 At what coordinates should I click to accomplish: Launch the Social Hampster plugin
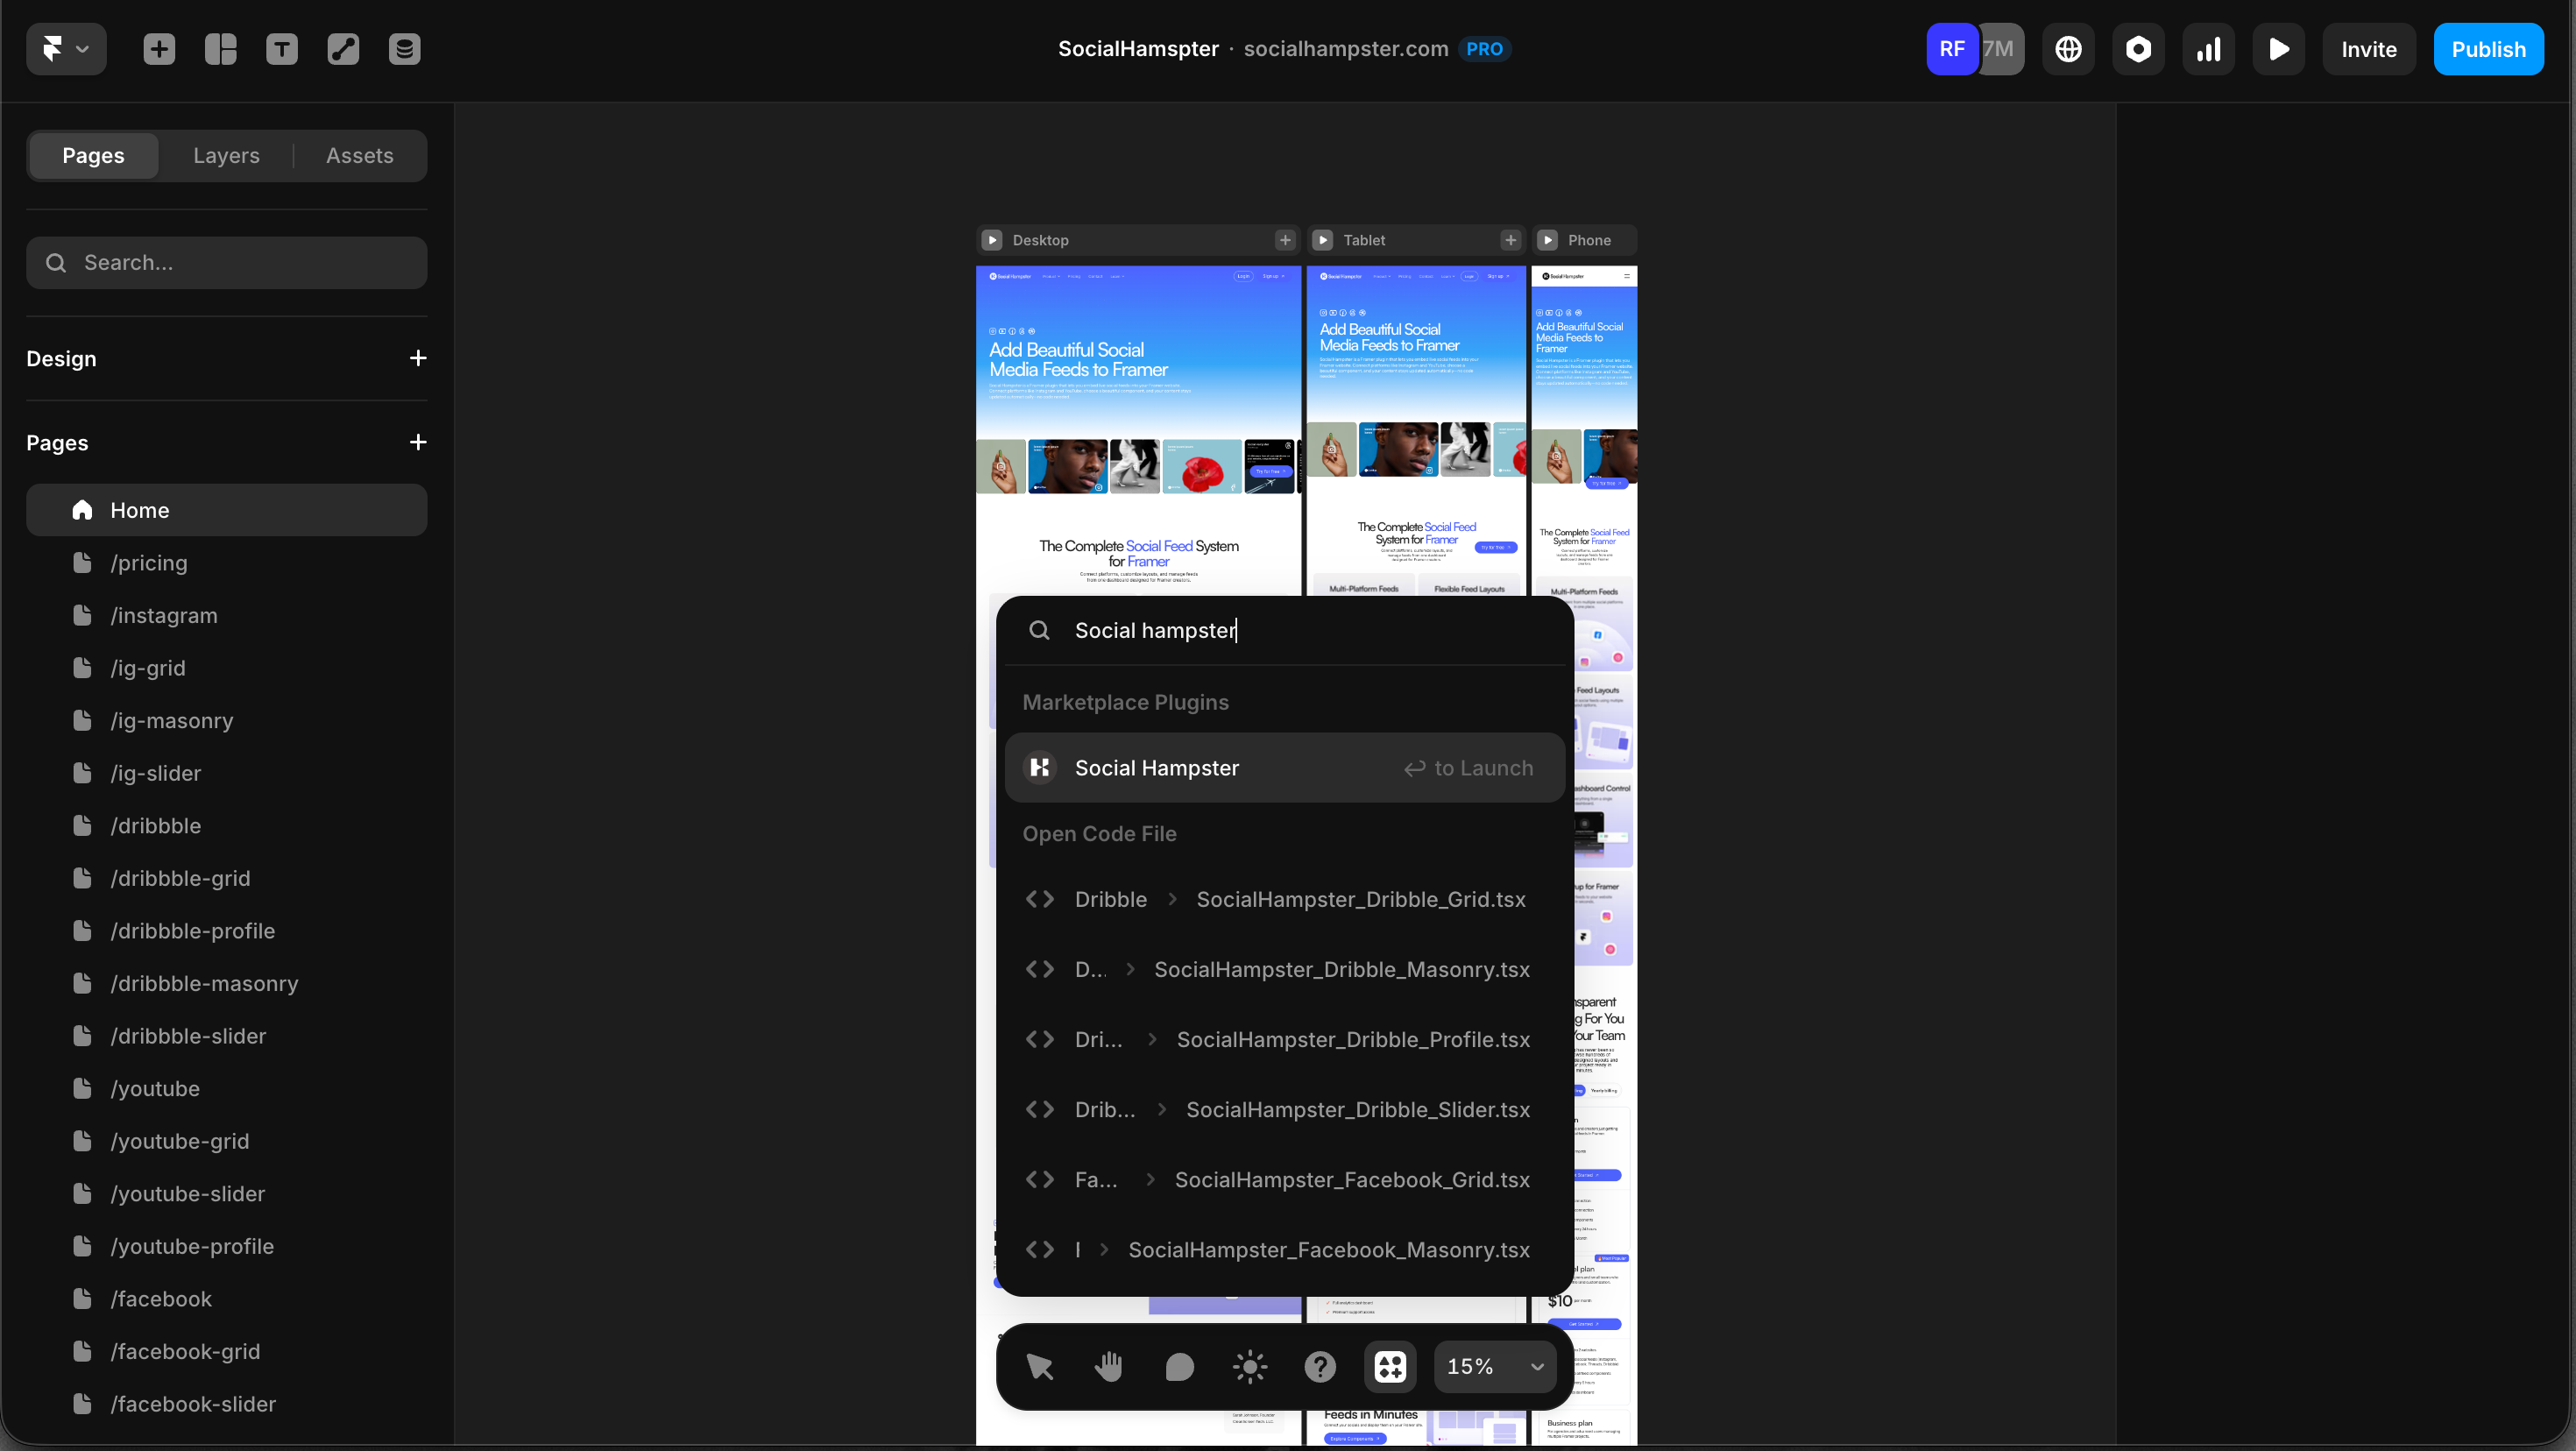point(1285,768)
